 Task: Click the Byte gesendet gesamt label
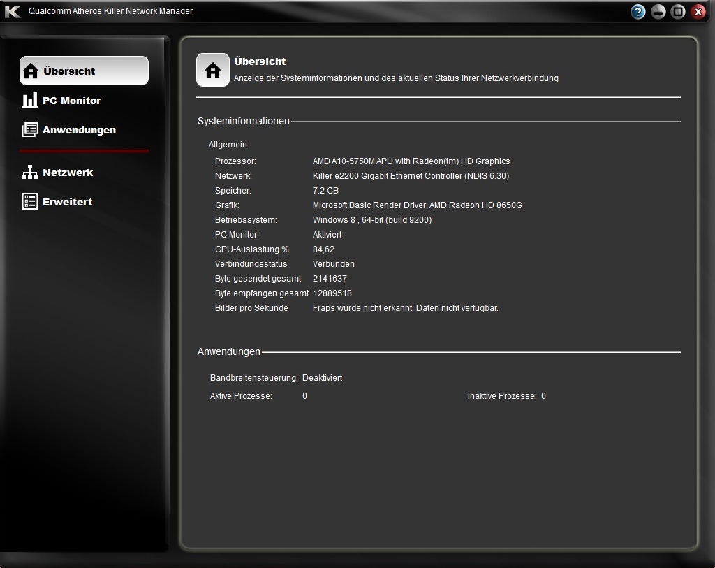click(x=258, y=278)
